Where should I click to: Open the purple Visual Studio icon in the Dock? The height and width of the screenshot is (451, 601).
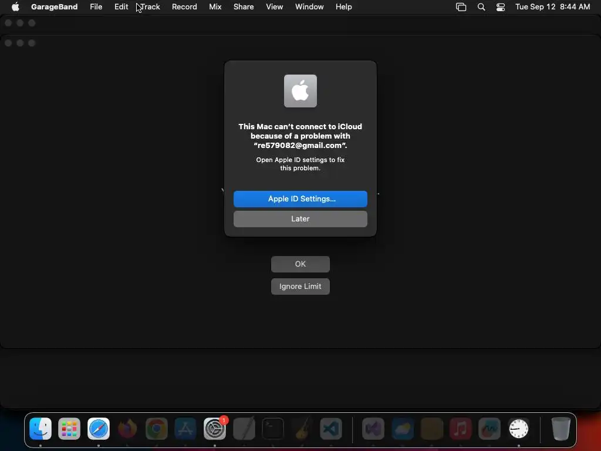coord(373,428)
